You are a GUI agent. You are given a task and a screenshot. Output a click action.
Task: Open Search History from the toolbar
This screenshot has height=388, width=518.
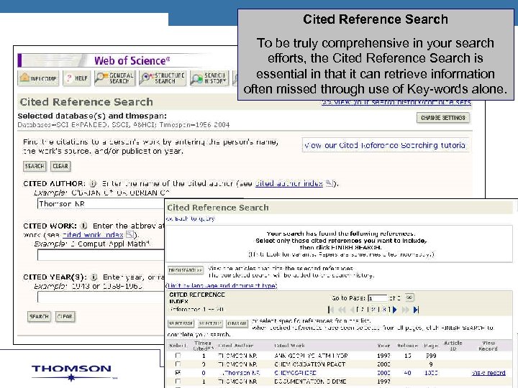(209, 78)
